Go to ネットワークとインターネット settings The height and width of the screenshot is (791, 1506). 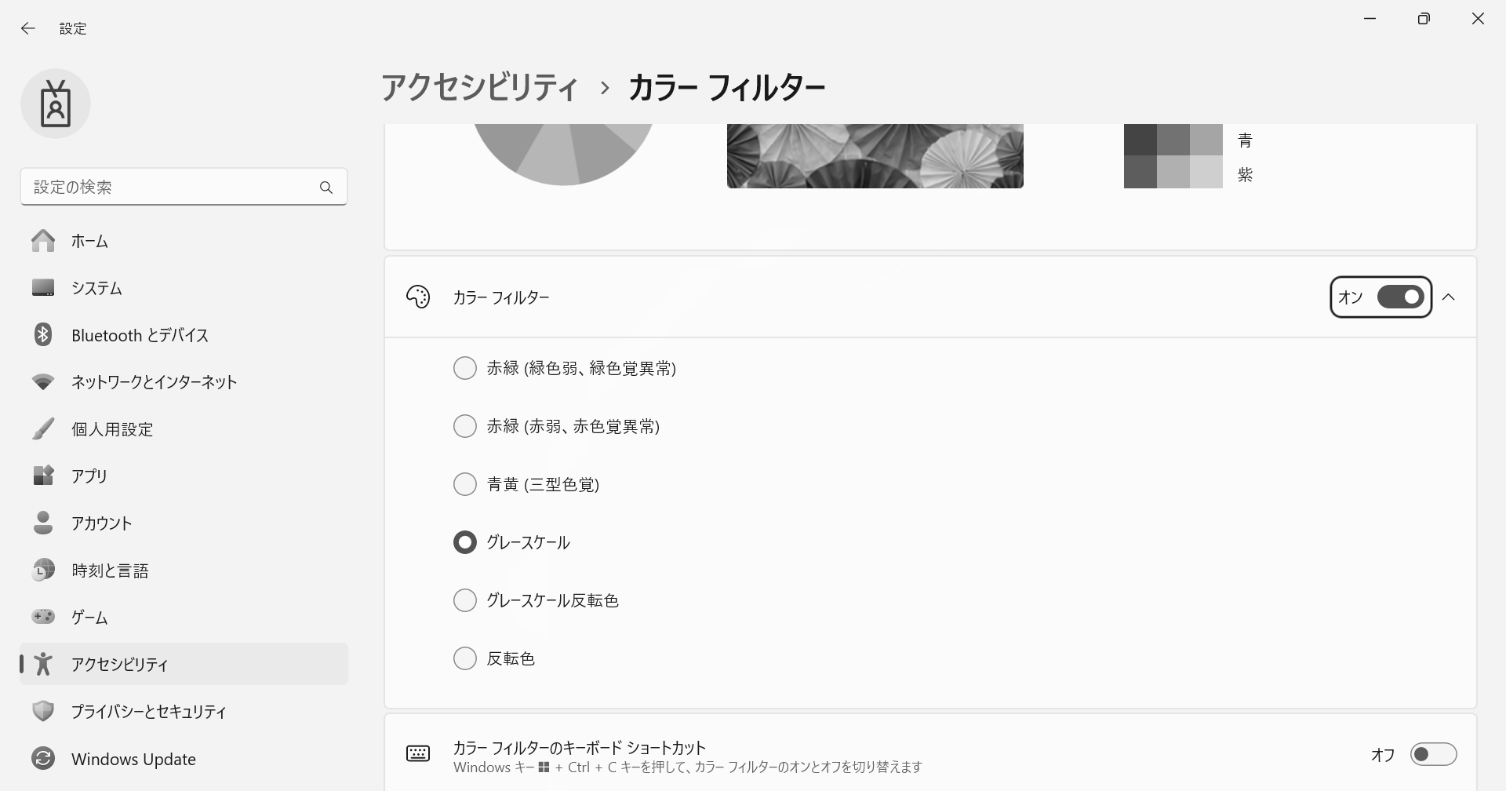[153, 382]
